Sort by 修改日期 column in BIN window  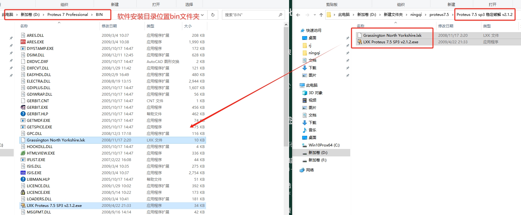(x=109, y=26)
